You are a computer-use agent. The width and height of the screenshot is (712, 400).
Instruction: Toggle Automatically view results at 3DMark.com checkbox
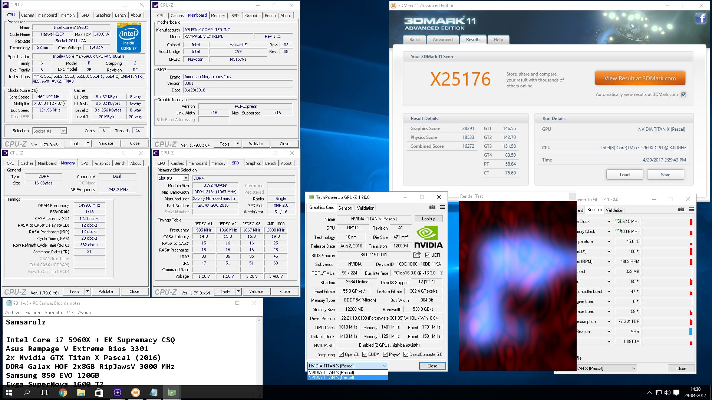coord(684,94)
